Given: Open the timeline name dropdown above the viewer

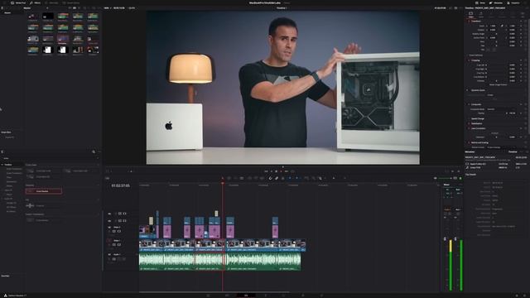Looking at the screenshot, I should tap(282, 7).
